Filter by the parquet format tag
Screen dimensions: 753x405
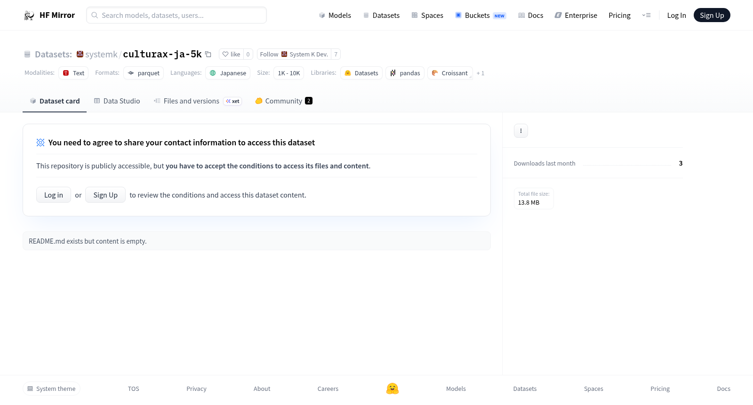click(x=144, y=73)
